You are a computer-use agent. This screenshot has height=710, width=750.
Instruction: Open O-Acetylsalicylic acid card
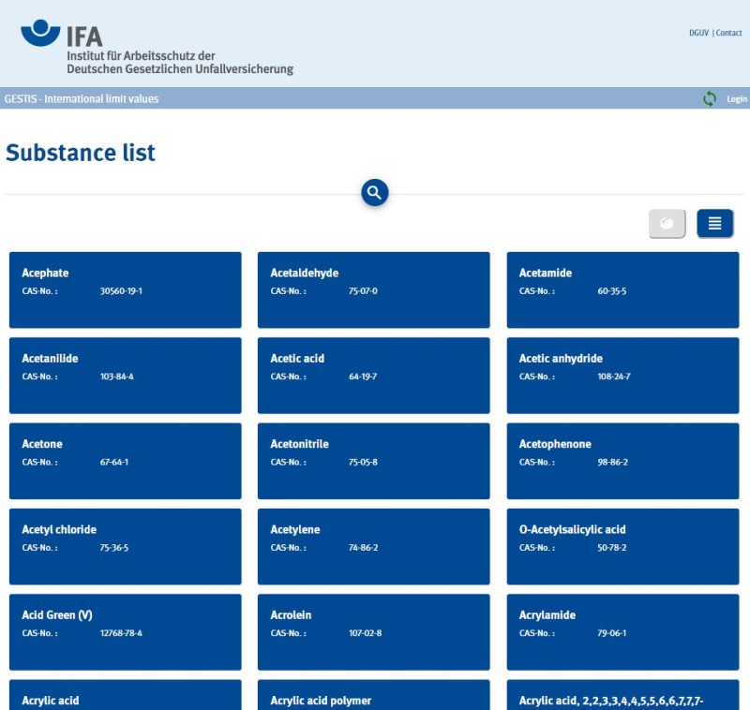point(622,546)
